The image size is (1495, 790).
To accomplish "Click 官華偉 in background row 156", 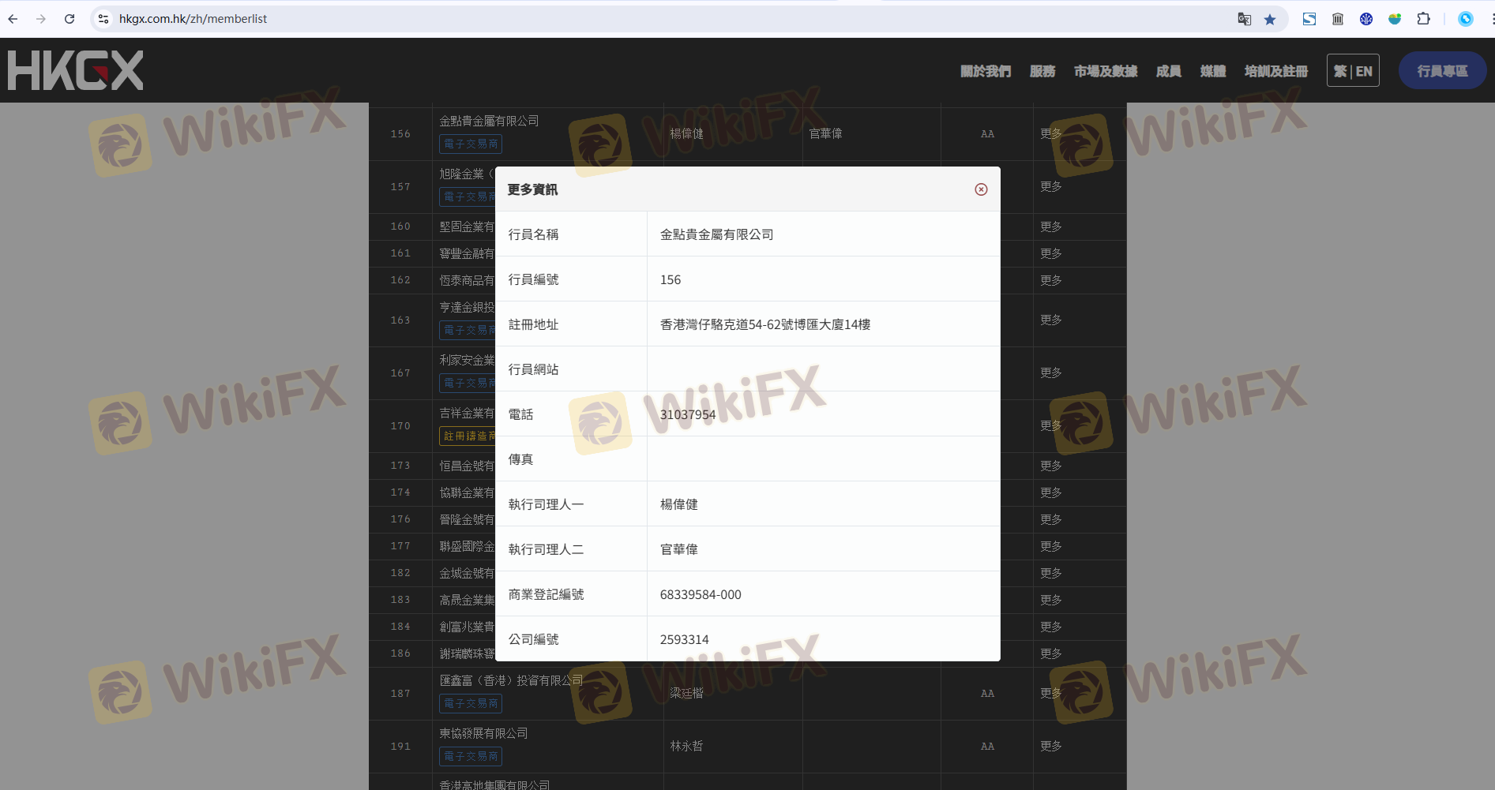I will tap(825, 133).
